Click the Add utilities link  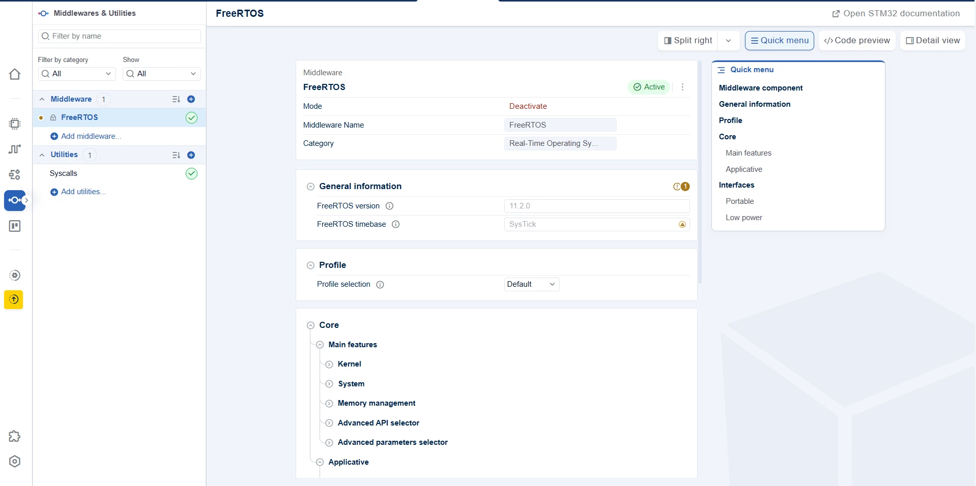coord(78,192)
